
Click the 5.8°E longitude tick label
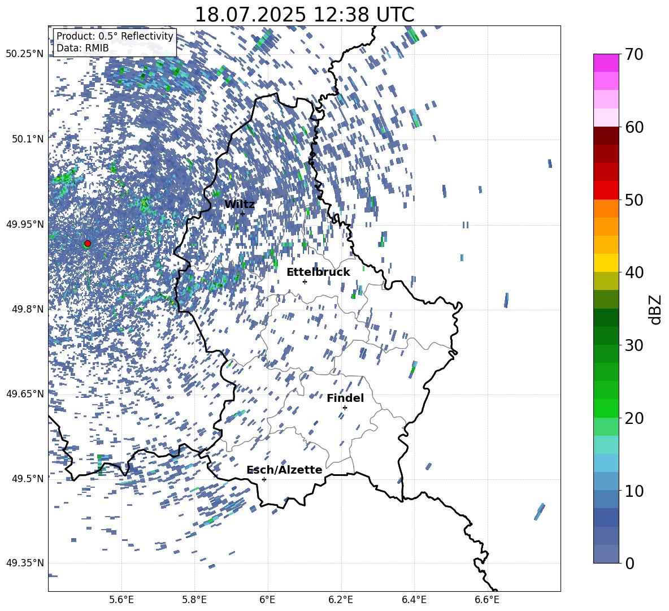tap(194, 600)
